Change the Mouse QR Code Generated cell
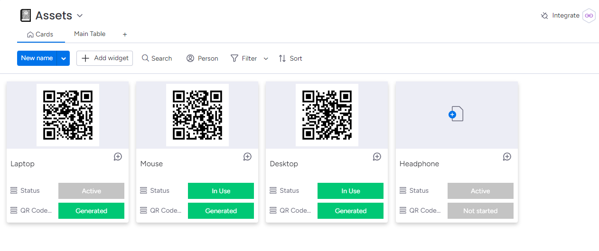The image size is (599, 251). 221,211
